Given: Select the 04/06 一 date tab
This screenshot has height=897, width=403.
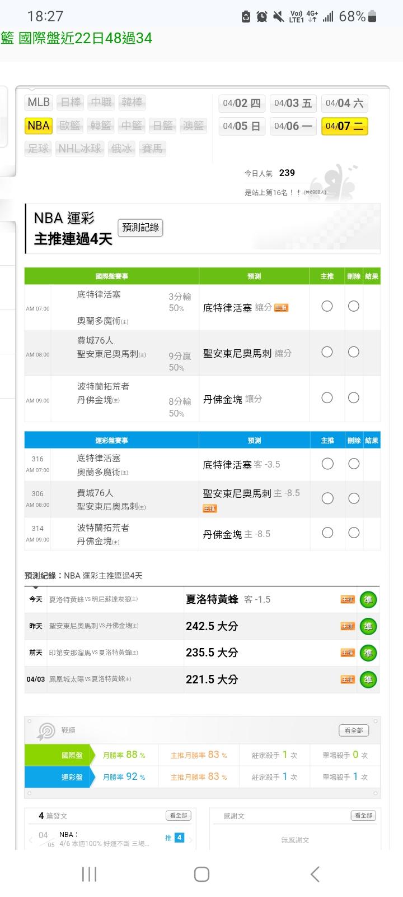Looking at the screenshot, I should [293, 126].
